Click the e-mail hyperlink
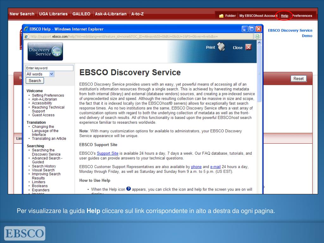The height and width of the screenshot is (243, 324). (x=215, y=167)
